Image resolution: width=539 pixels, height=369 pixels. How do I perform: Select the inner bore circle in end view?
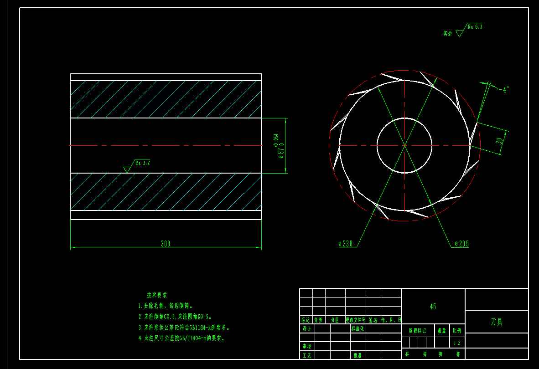pos(404,145)
